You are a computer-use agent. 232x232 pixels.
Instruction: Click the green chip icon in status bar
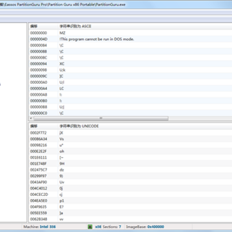[x=90, y=227]
